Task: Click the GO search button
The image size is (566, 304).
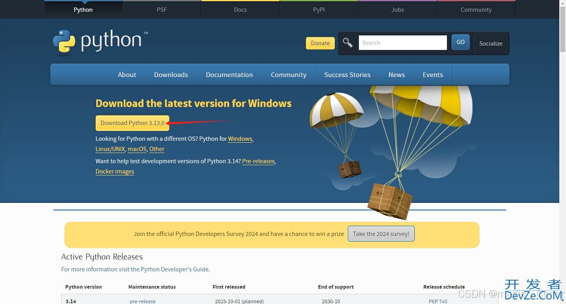Action: pos(461,42)
